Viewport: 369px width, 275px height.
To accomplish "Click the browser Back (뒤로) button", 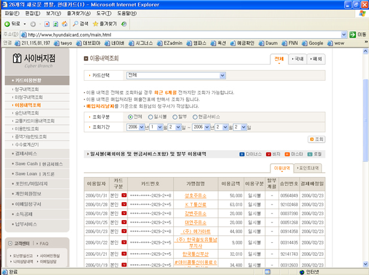I will click(12, 24).
